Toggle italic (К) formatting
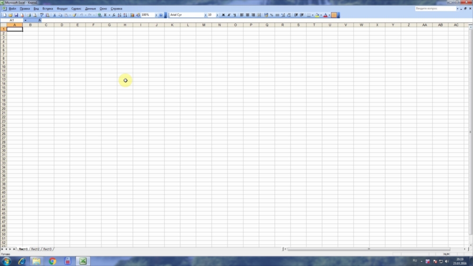 click(229, 15)
